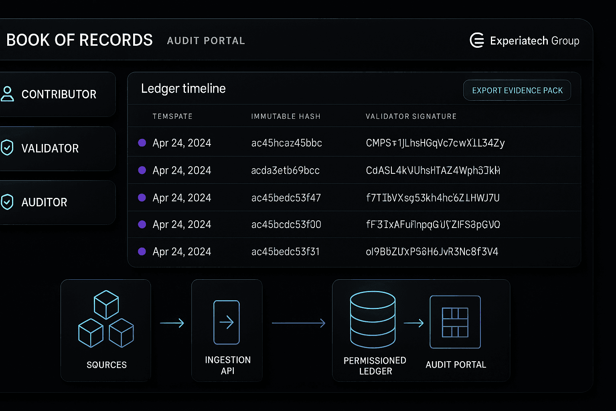Click the arrow between Ingestion API and Permissioned Ledger
The height and width of the screenshot is (411, 616).
(299, 323)
